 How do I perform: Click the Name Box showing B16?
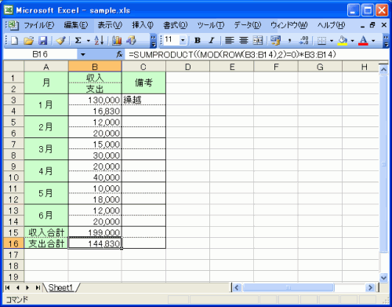40,54
